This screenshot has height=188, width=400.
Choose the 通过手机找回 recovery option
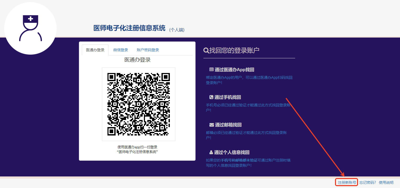click(228, 97)
